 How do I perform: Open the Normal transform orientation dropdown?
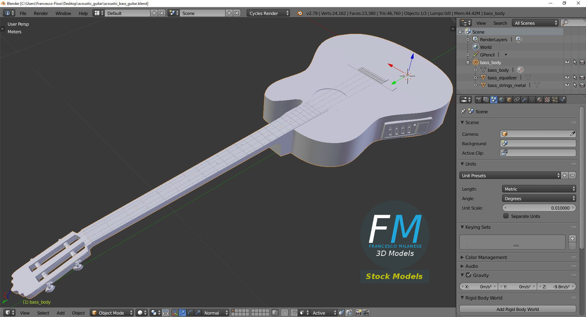[215, 313]
